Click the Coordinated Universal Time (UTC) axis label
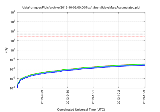 pos(81,109)
